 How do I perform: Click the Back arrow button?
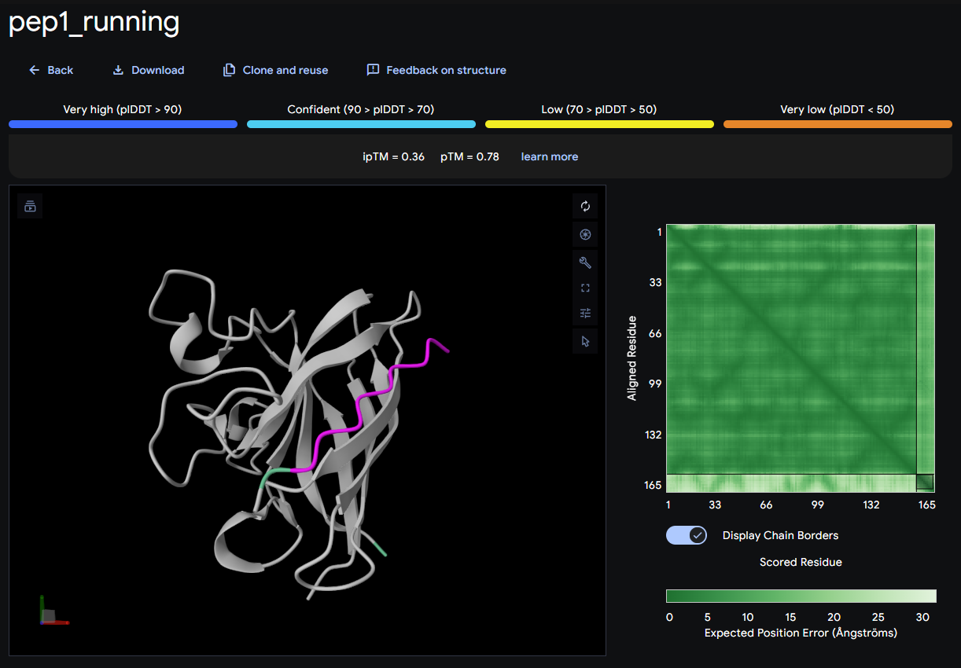coord(50,70)
